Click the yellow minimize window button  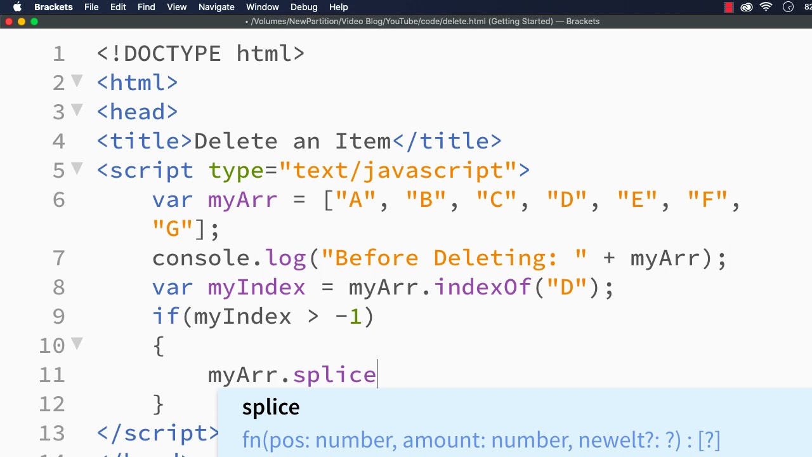coord(22,22)
